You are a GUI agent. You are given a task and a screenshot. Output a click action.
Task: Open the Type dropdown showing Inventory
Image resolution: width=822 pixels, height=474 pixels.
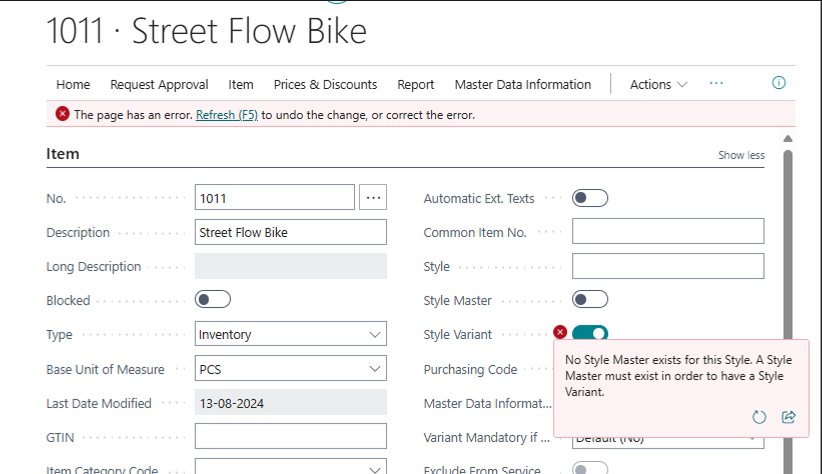290,334
